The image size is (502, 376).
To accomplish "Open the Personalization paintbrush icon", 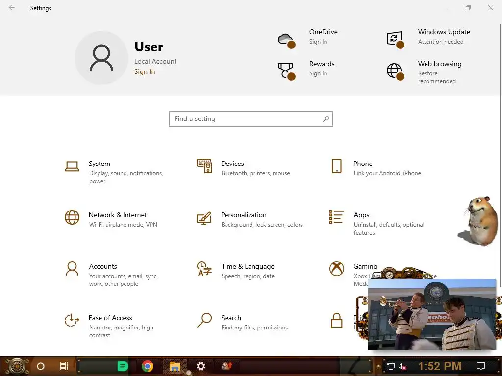I will pyautogui.click(x=204, y=218).
